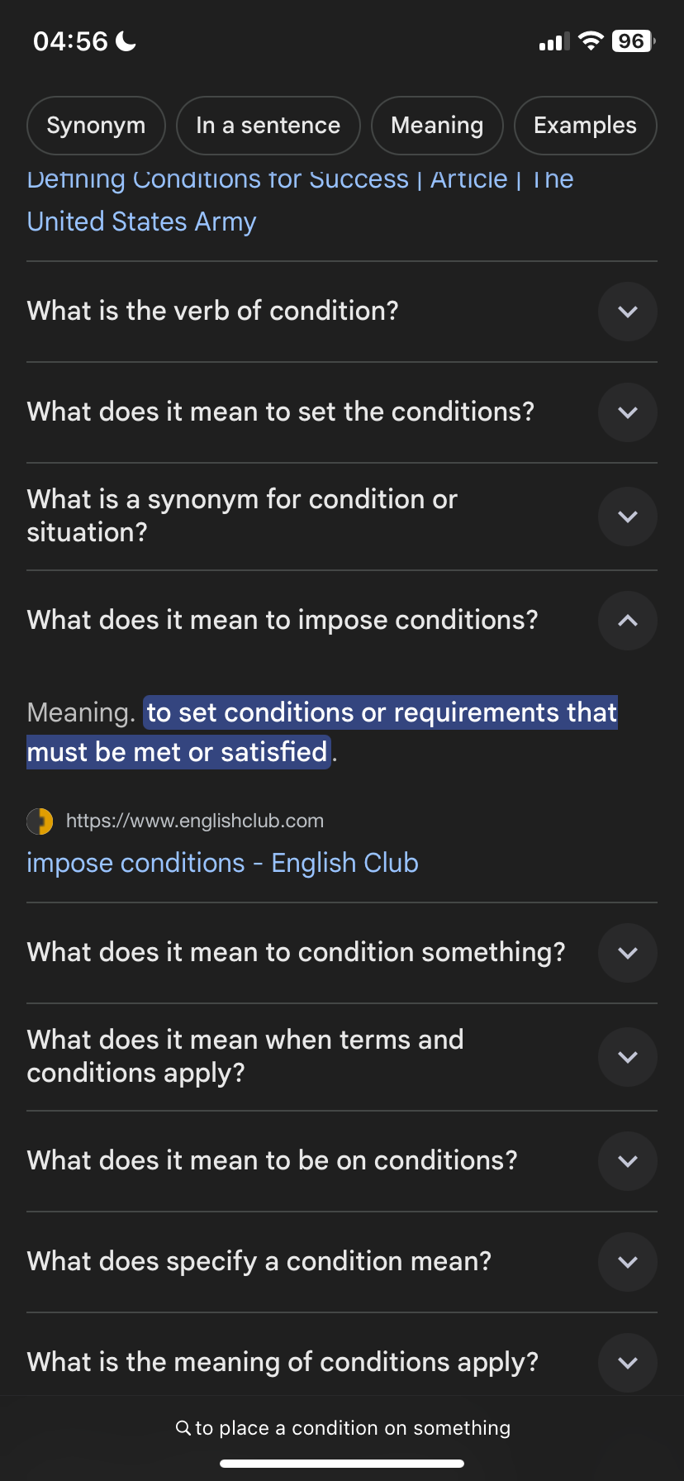This screenshot has height=1481, width=684.
Task: Select the Synonym filter chip
Action: pyautogui.click(x=96, y=126)
